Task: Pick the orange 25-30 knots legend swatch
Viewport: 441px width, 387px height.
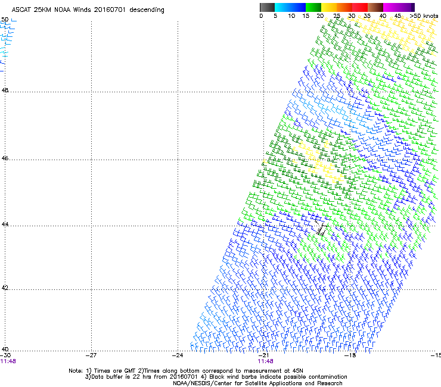Action: click(344, 8)
